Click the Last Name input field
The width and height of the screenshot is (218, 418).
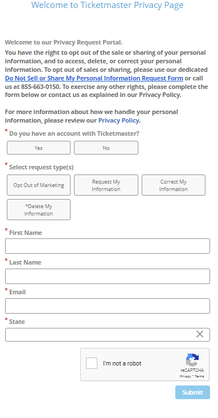[x=108, y=276]
